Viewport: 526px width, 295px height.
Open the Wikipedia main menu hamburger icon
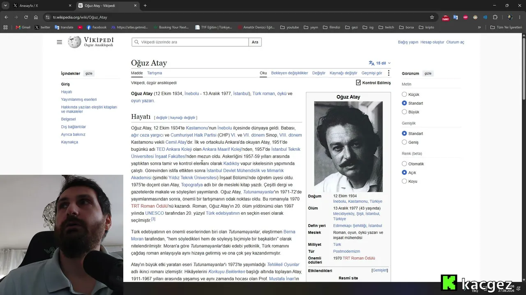[60, 42]
